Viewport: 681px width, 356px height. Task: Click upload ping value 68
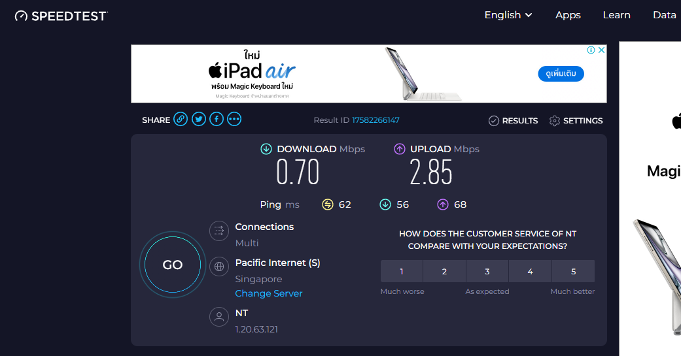tap(461, 204)
